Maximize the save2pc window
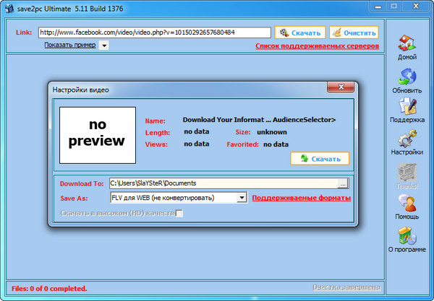The image size is (434, 301). coord(394,6)
